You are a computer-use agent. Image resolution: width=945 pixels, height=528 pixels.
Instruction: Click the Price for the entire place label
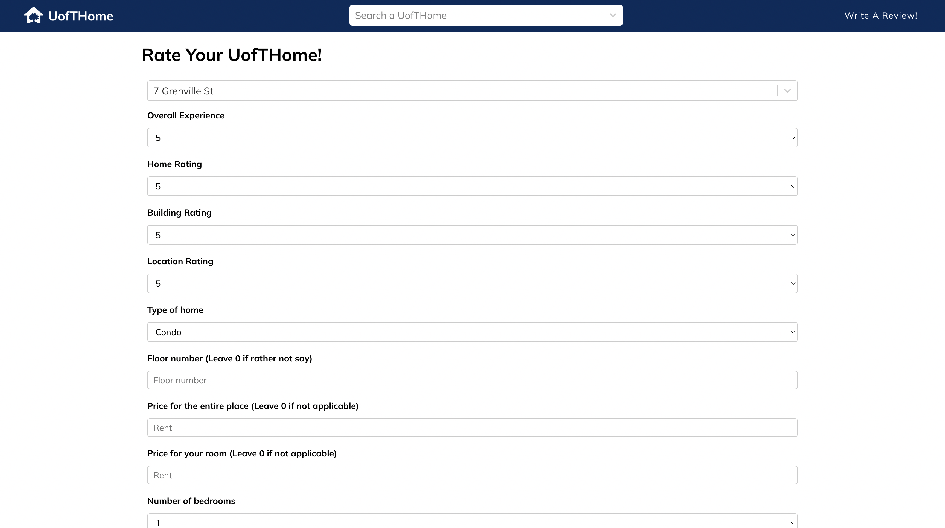(253, 406)
